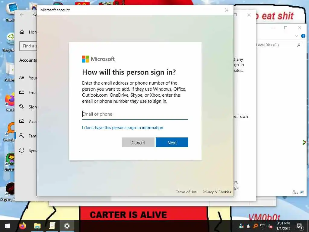Close the Settings window behind the dialog
The image size is (309, 232).
(x=249, y=15)
